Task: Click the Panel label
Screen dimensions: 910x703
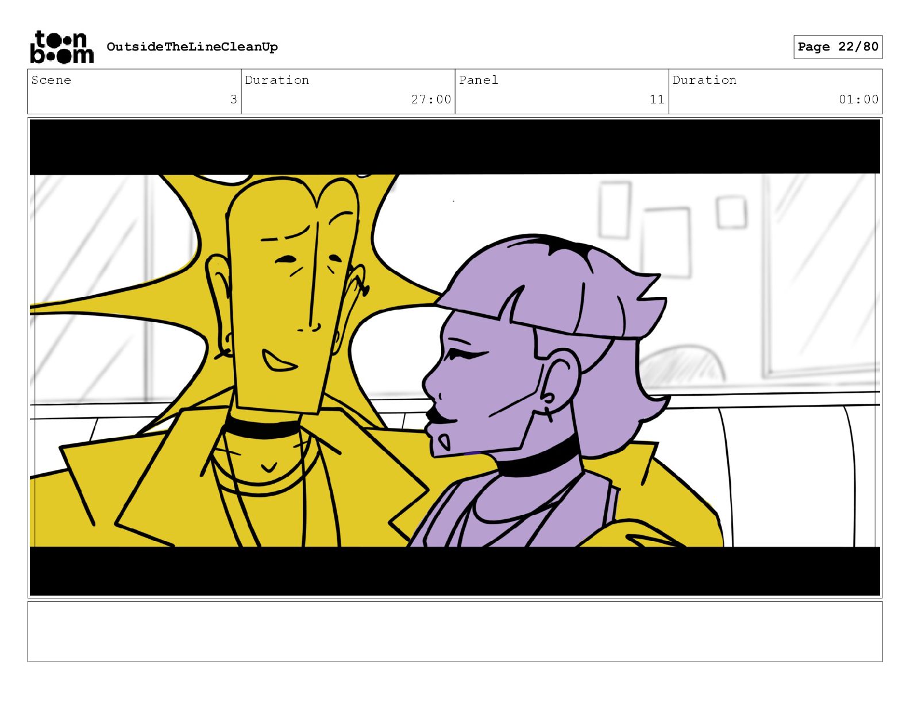Action: tap(478, 80)
